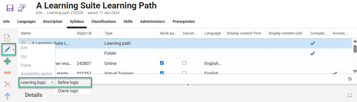This screenshot has width=357, height=102.
Task: Click the green plus add icon
Action: pyautogui.click(x=7, y=61)
